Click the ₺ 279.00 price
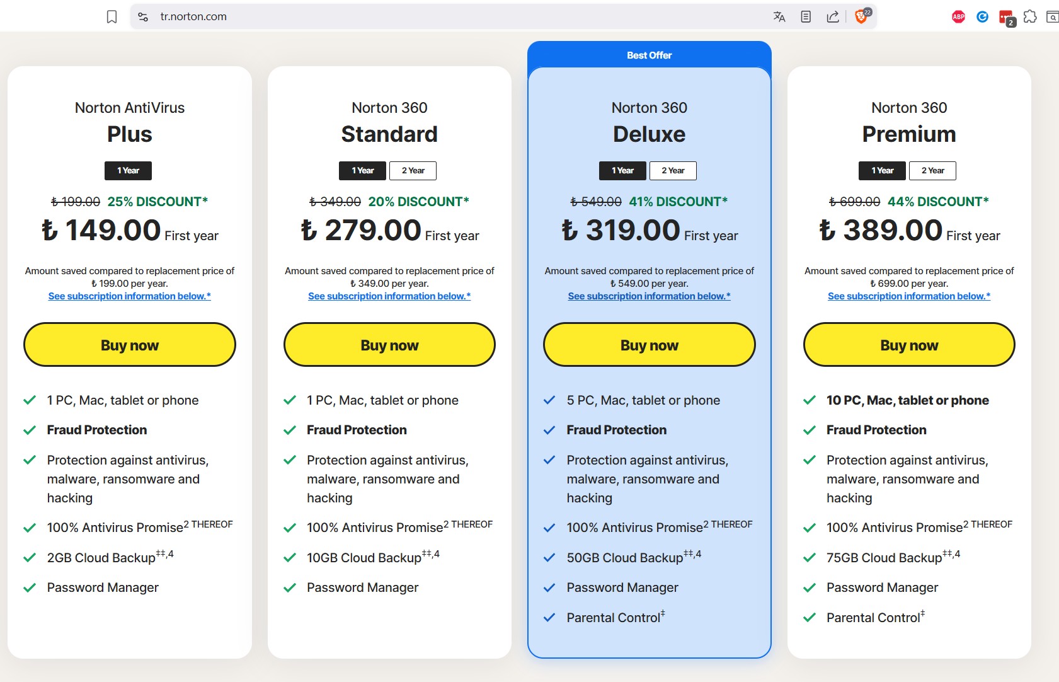This screenshot has height=682, width=1059. (361, 230)
